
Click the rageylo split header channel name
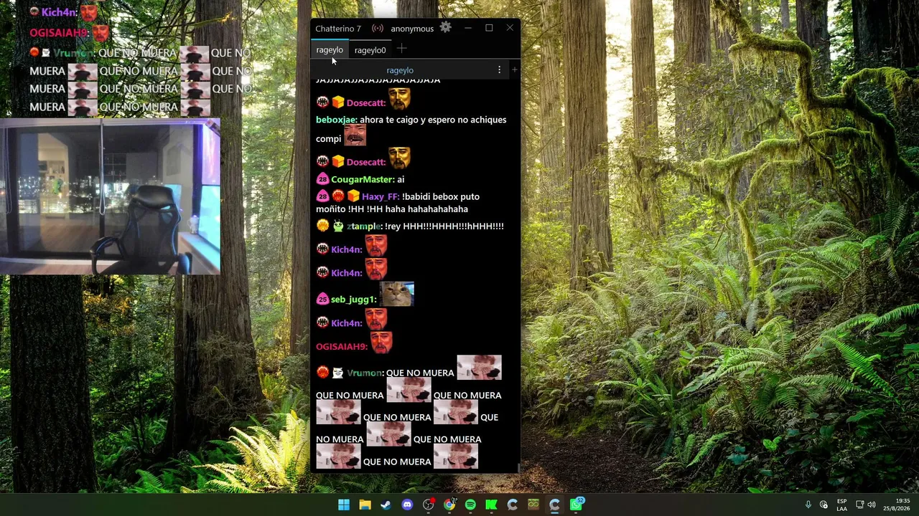click(400, 70)
